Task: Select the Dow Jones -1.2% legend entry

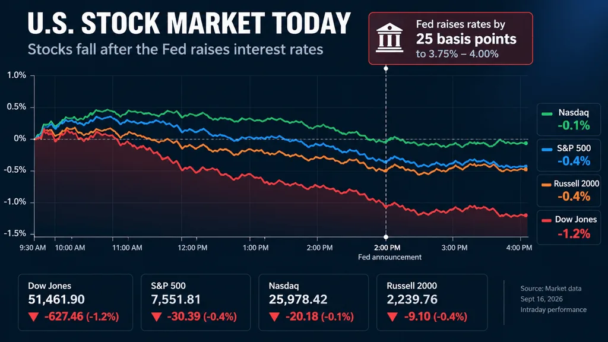Action: 568,227
